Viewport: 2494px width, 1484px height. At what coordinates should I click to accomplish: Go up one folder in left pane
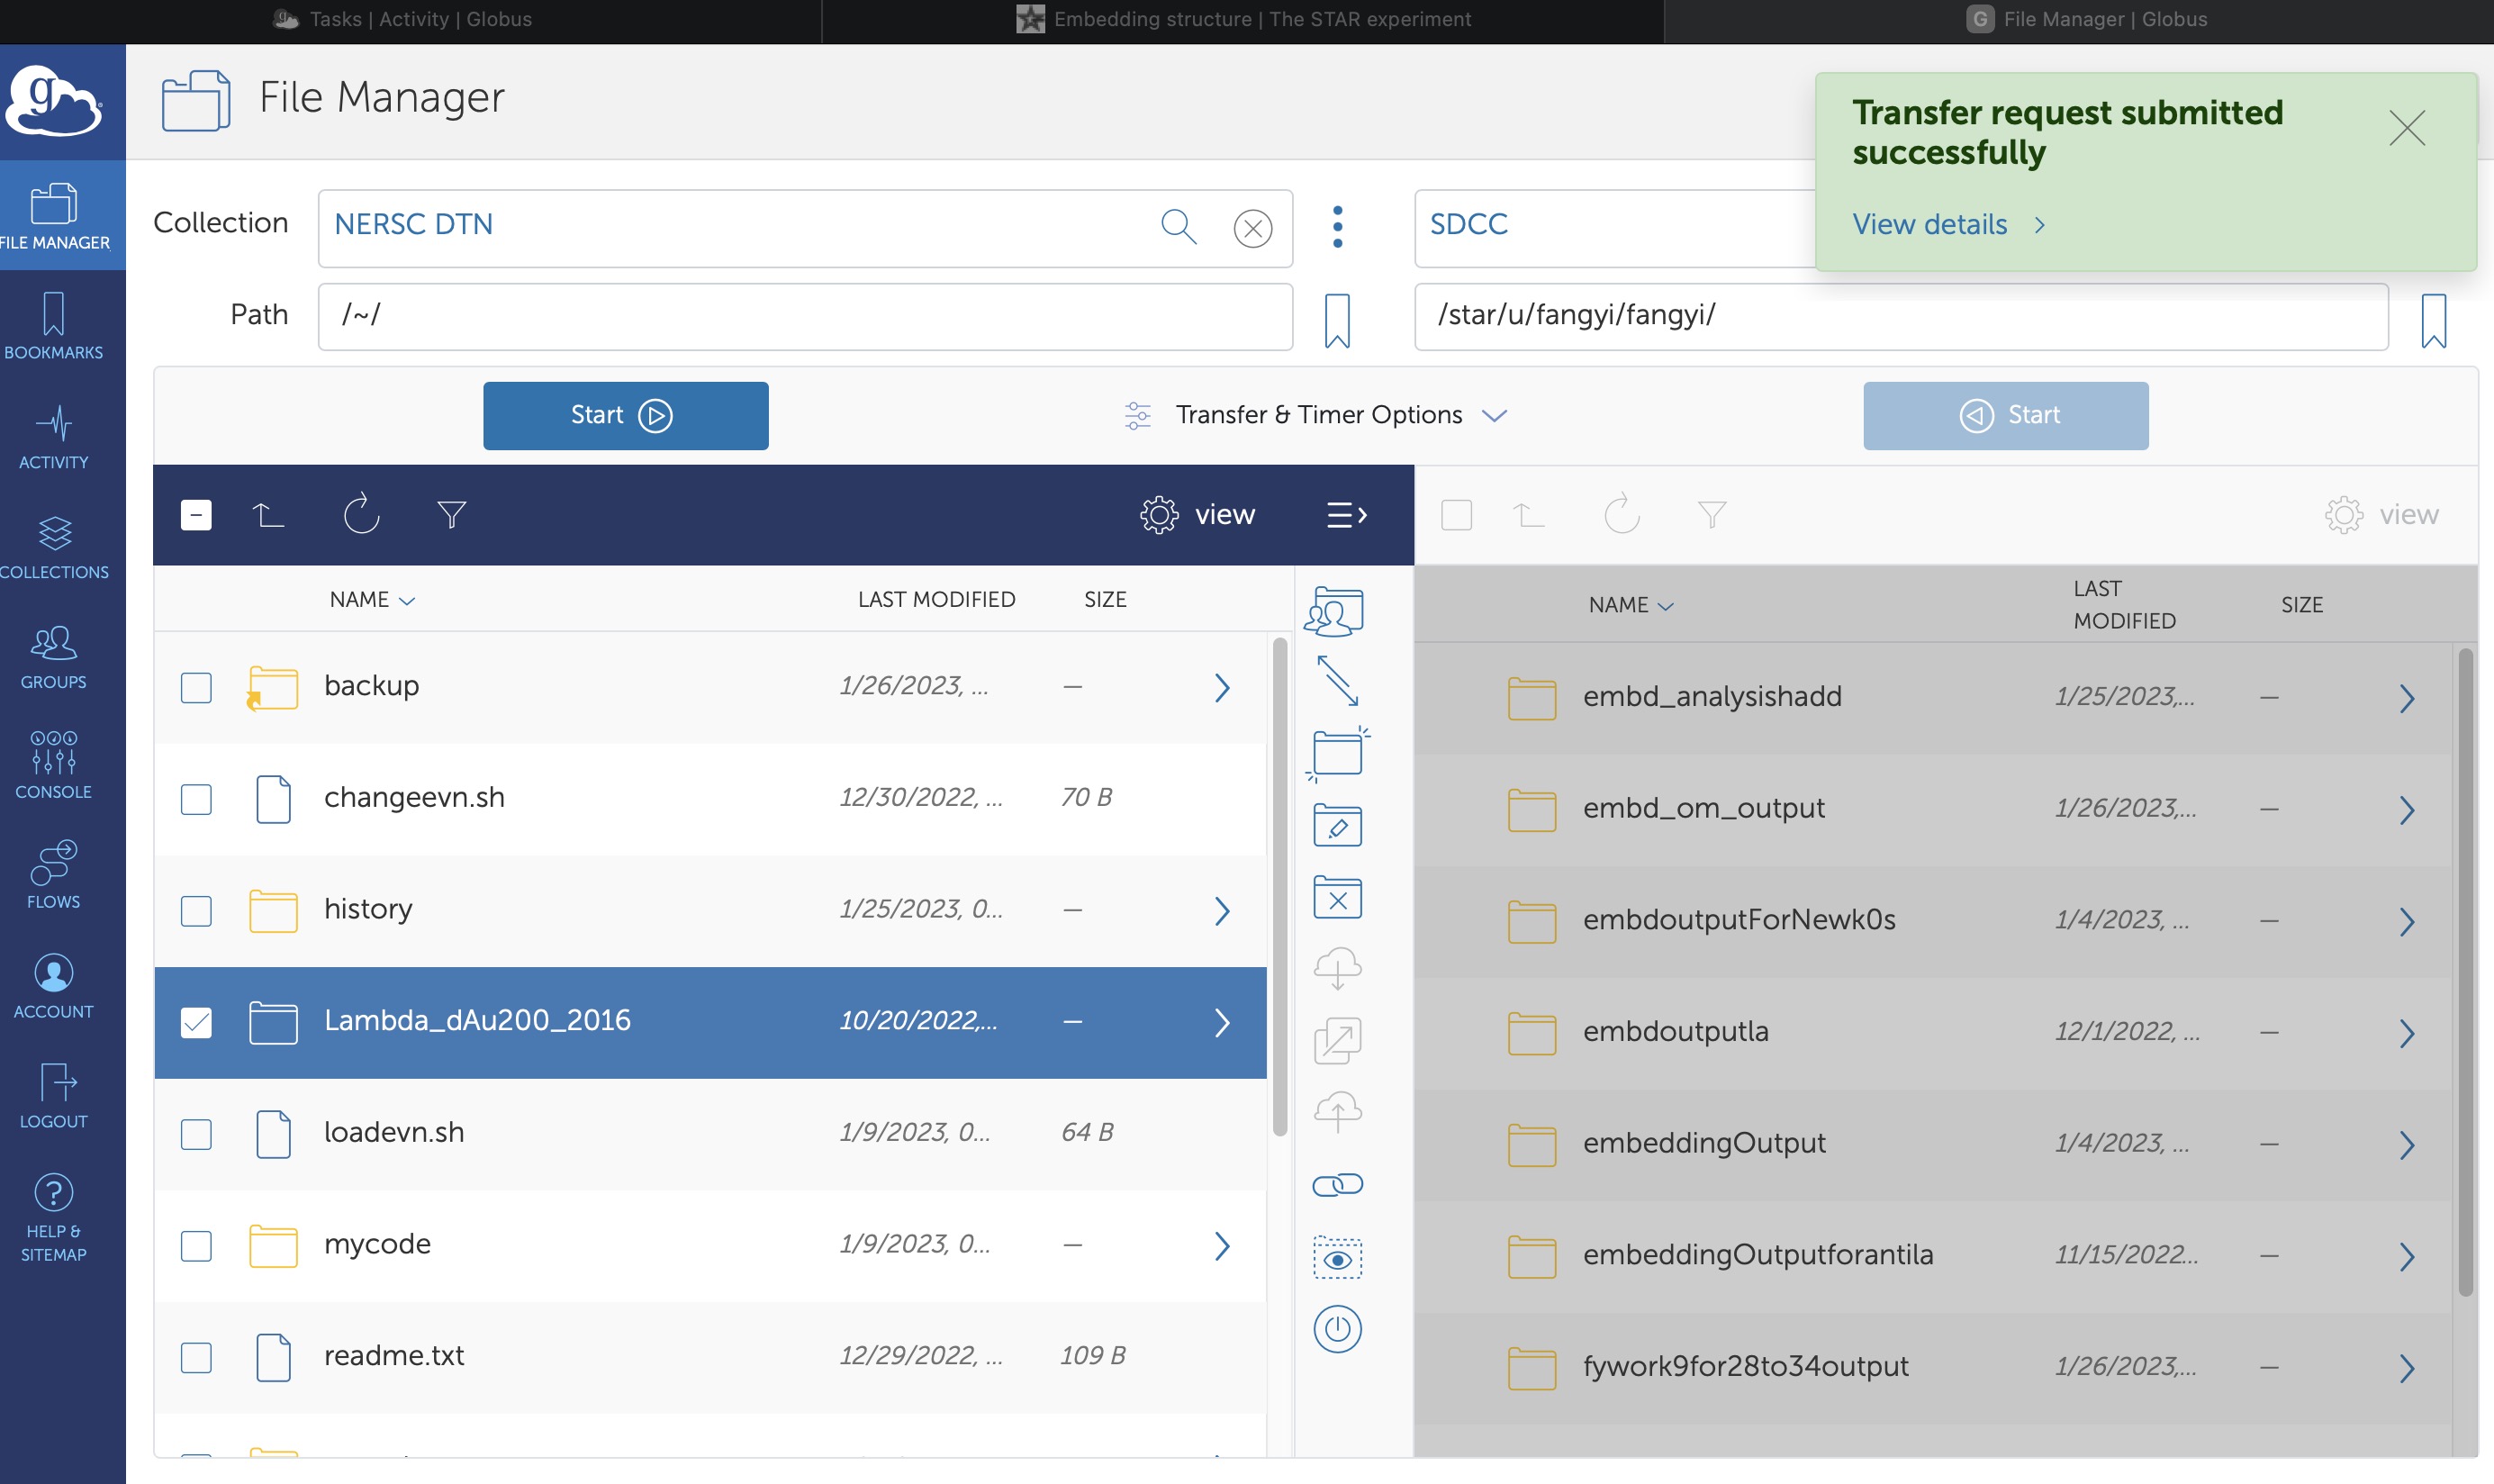click(x=268, y=514)
